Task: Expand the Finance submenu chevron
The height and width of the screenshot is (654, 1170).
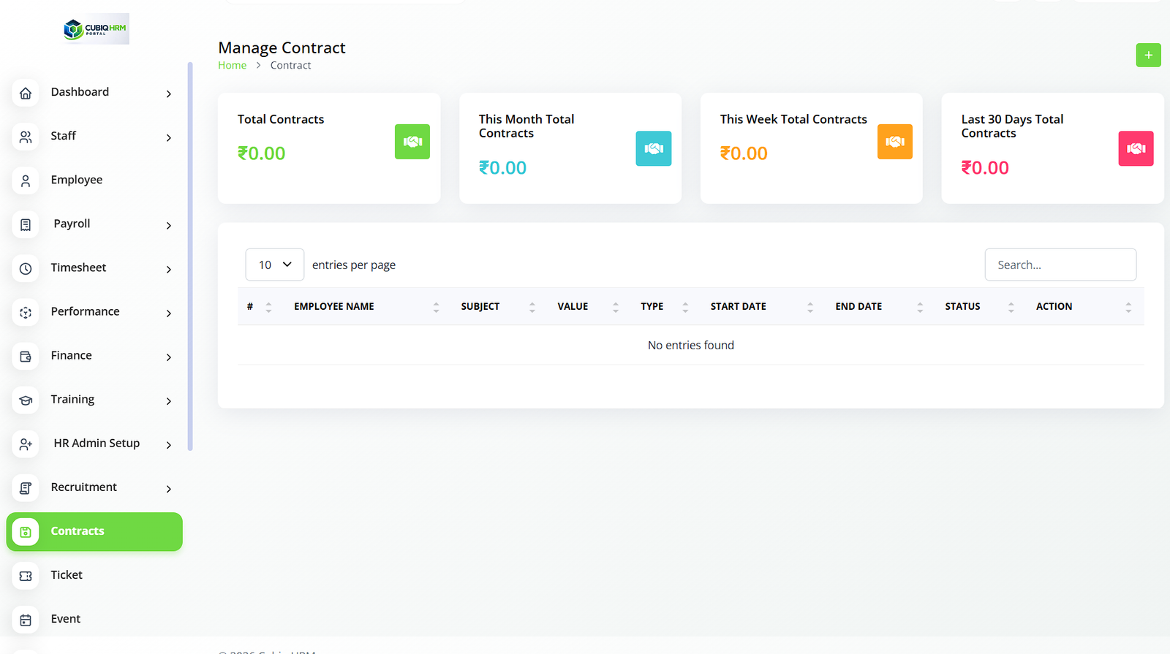Action: [x=169, y=357]
